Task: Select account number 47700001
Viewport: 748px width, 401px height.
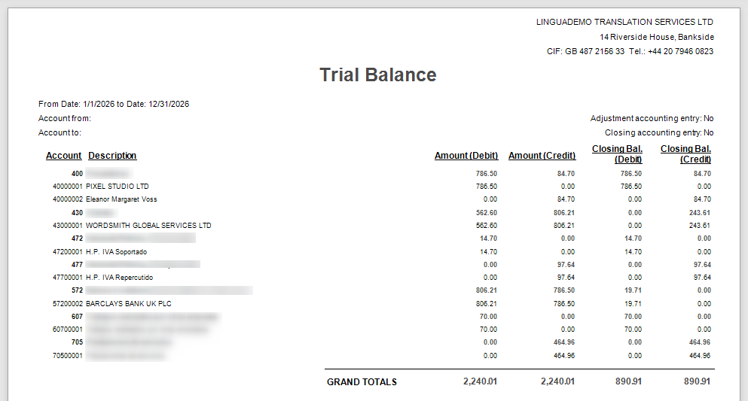Action: coord(67,277)
